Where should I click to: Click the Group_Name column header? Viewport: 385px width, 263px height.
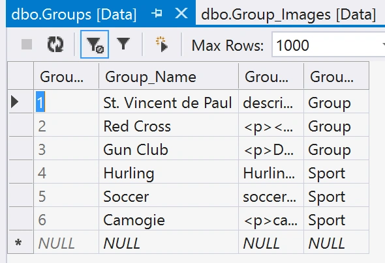click(x=168, y=77)
